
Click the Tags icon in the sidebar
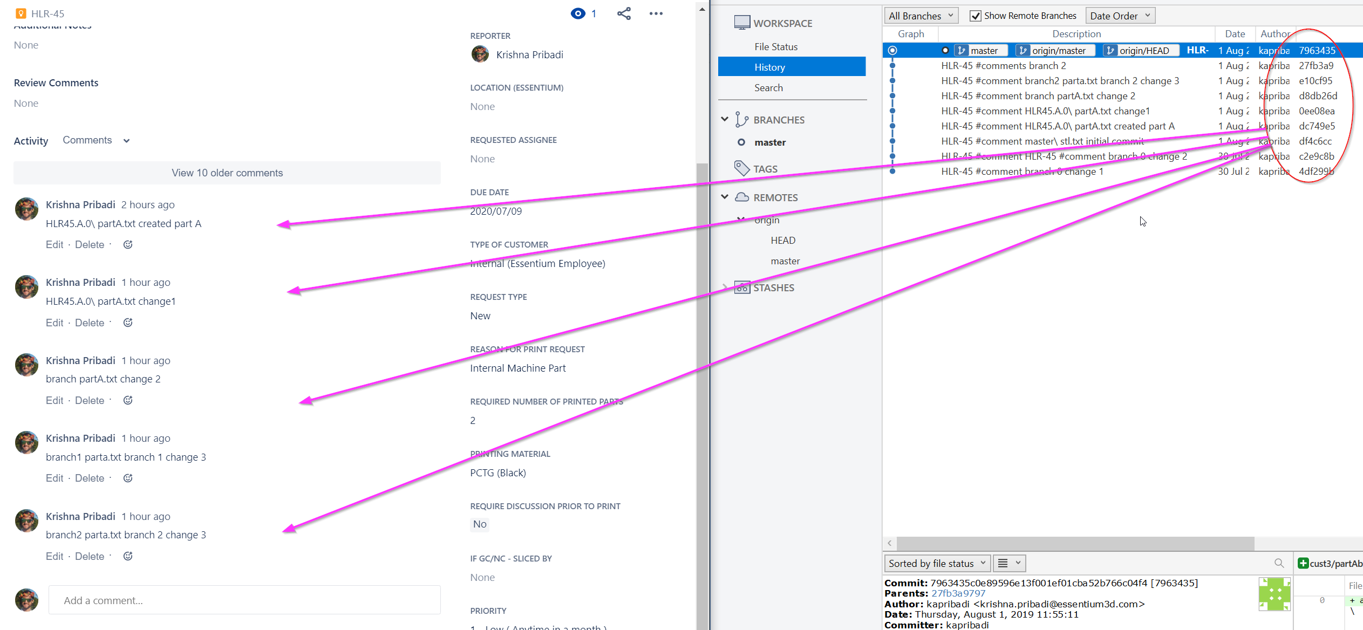click(742, 168)
